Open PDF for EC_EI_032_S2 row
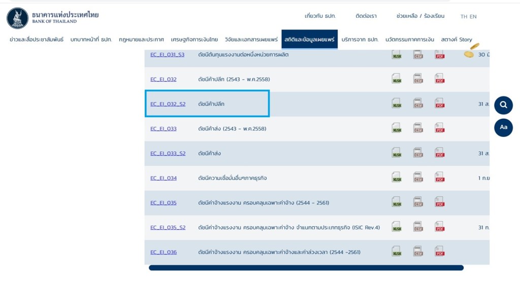 pyautogui.click(x=439, y=103)
